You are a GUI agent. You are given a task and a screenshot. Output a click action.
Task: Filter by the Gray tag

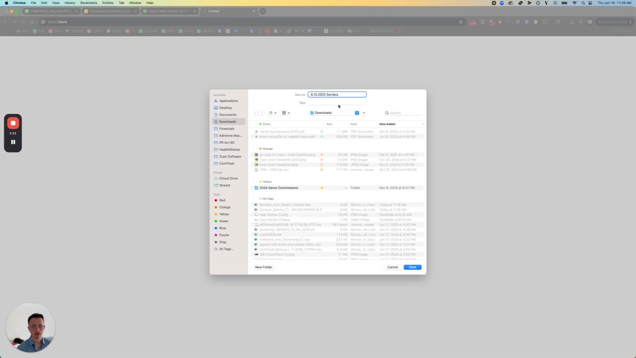point(223,242)
